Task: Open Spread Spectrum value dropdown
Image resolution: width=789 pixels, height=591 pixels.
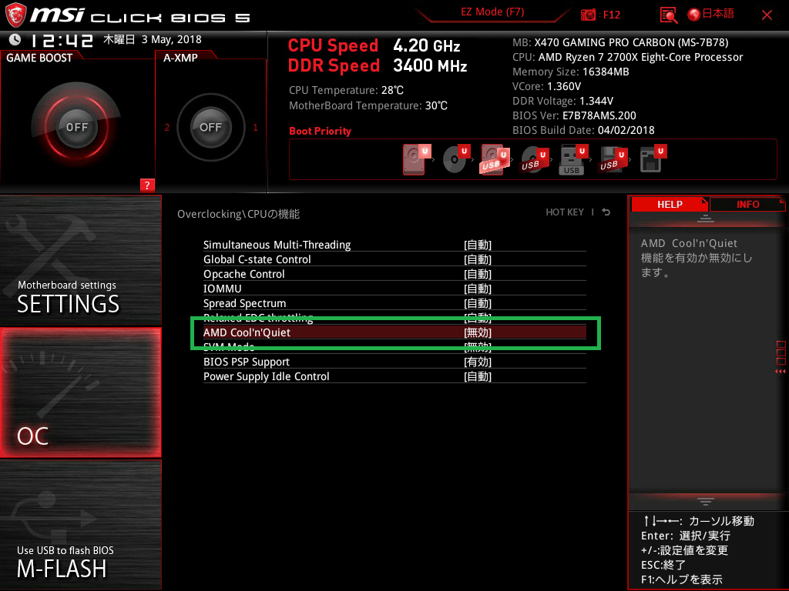Action: click(x=478, y=303)
